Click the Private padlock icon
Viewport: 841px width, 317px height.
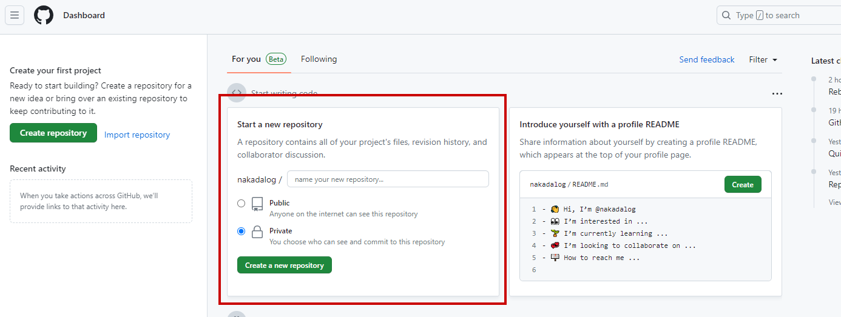click(257, 232)
